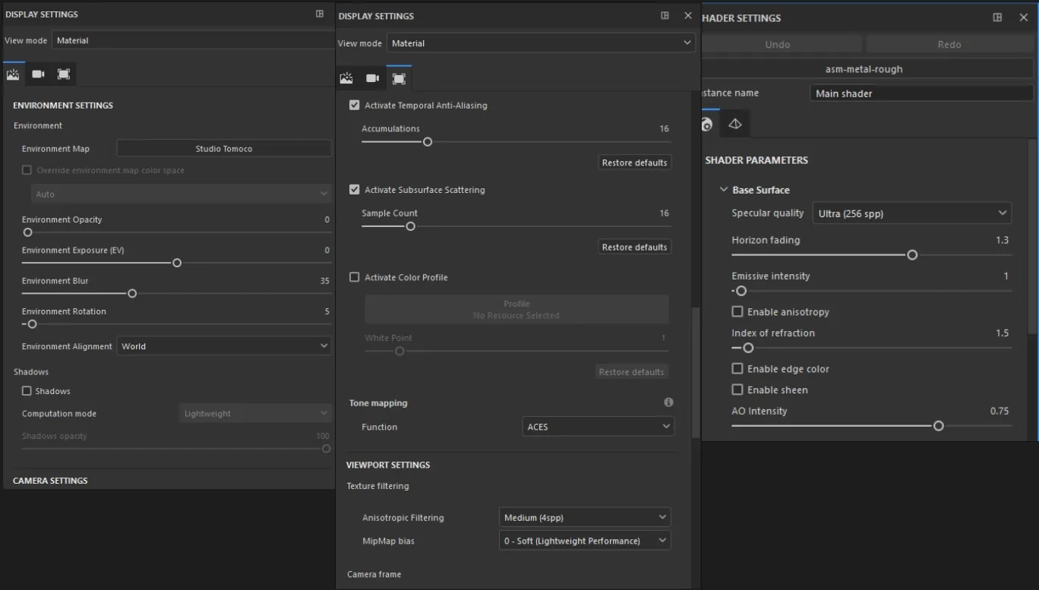
Task: Restore defaults for Temporal Anti-Aliasing
Action: pyautogui.click(x=635, y=162)
